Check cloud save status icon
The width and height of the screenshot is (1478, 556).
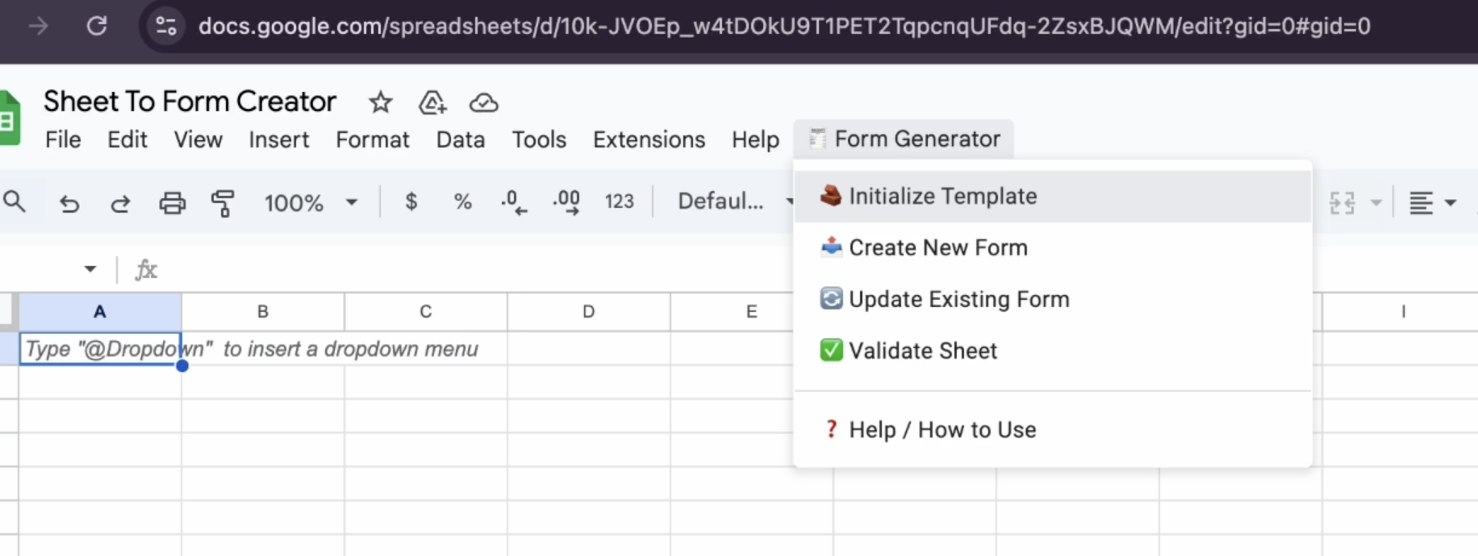pyautogui.click(x=483, y=102)
